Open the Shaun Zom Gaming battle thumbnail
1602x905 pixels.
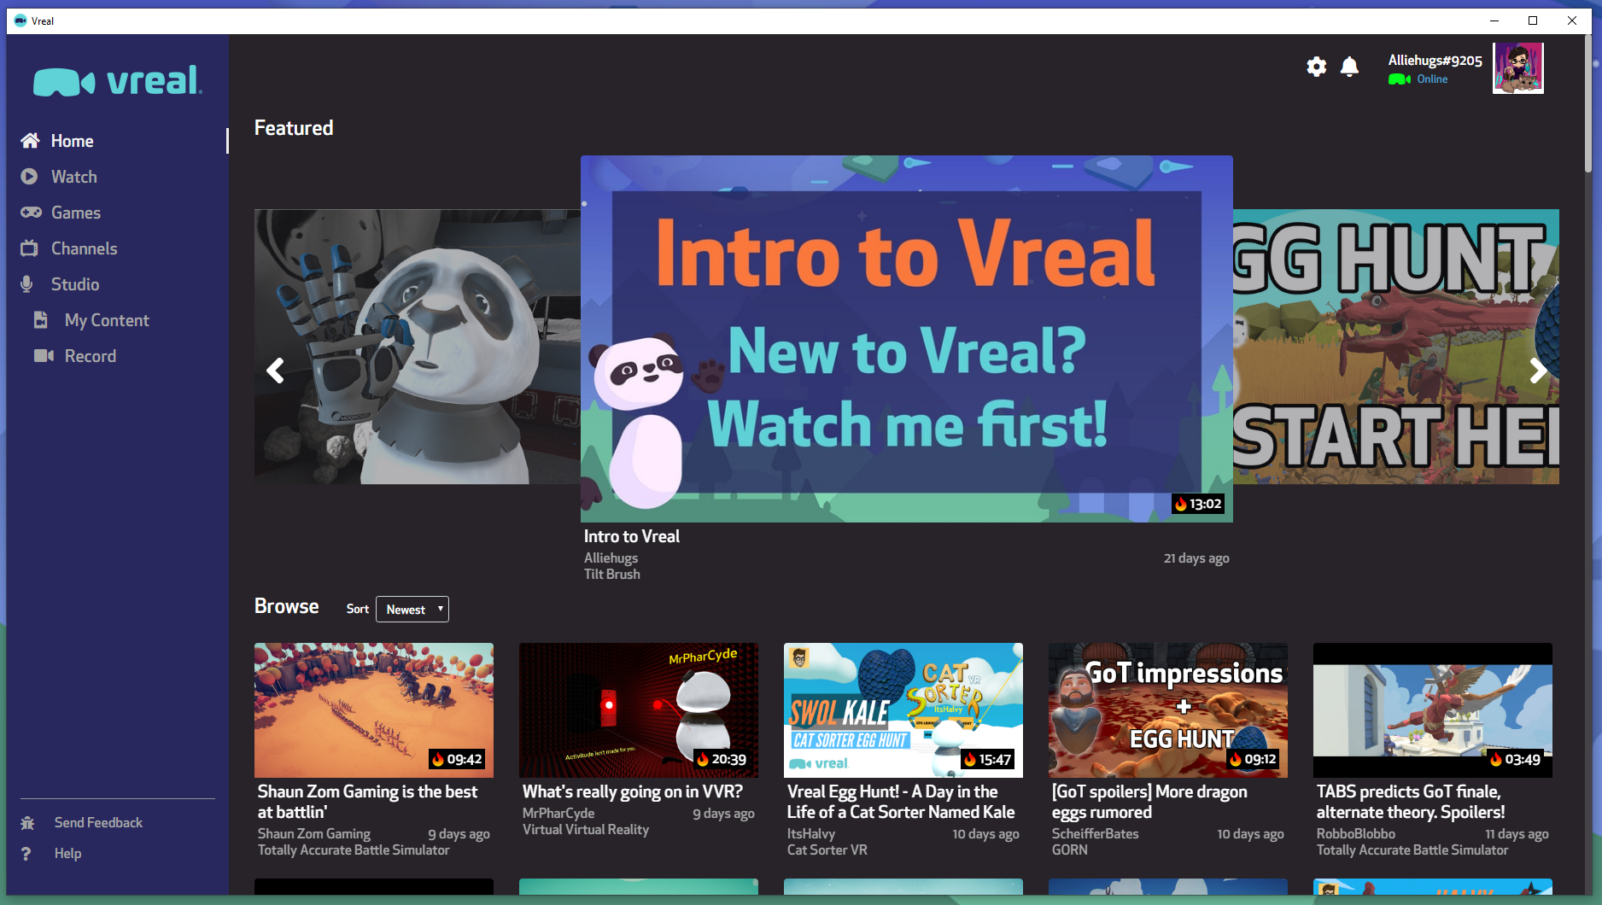point(374,710)
